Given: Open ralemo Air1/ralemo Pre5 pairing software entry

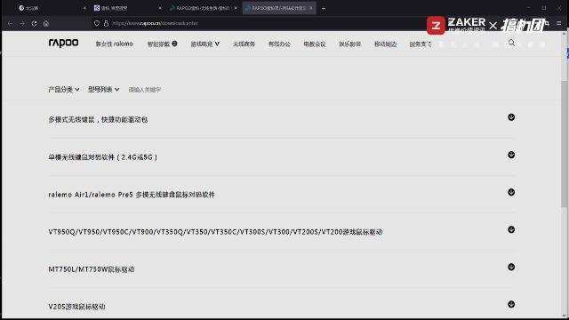Looking at the screenshot, I should tap(132, 195).
